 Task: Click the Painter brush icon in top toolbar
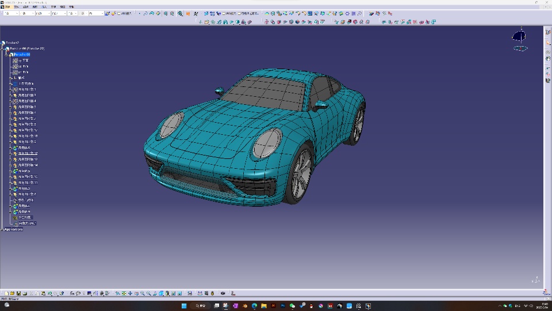click(x=108, y=13)
